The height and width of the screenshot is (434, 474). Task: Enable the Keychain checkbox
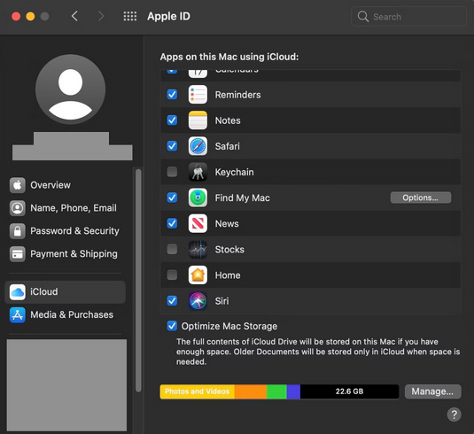coord(172,172)
